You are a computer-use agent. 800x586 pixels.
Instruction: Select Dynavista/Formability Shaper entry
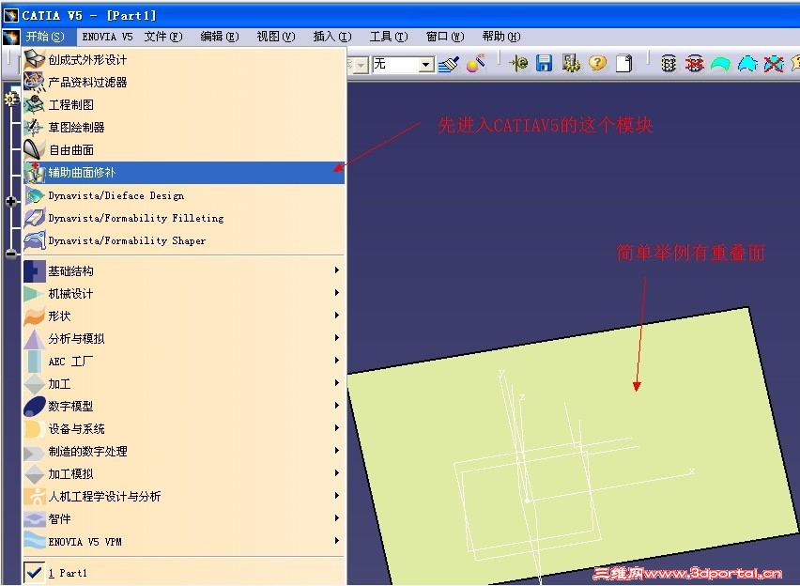184,240
